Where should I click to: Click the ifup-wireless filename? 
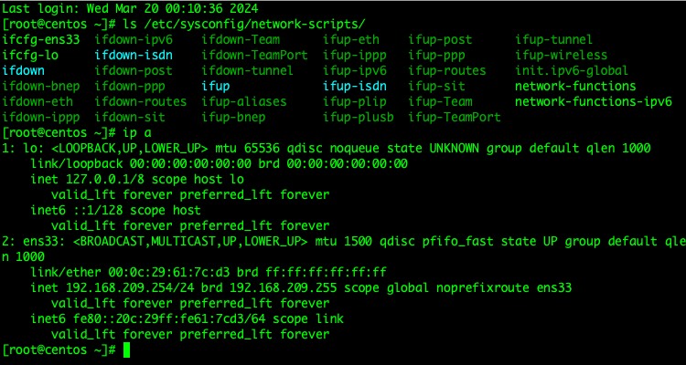(x=561, y=55)
